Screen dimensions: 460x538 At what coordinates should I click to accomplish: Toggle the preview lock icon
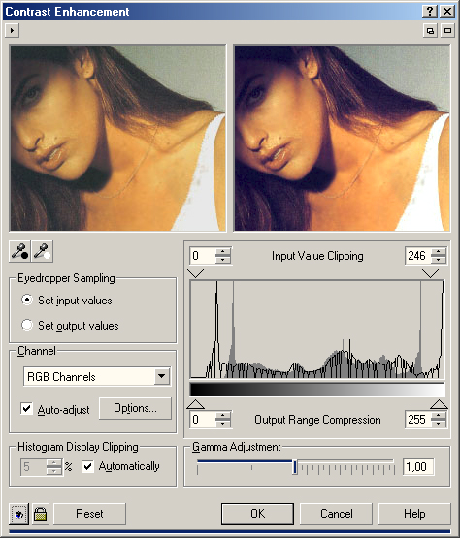tap(40, 514)
